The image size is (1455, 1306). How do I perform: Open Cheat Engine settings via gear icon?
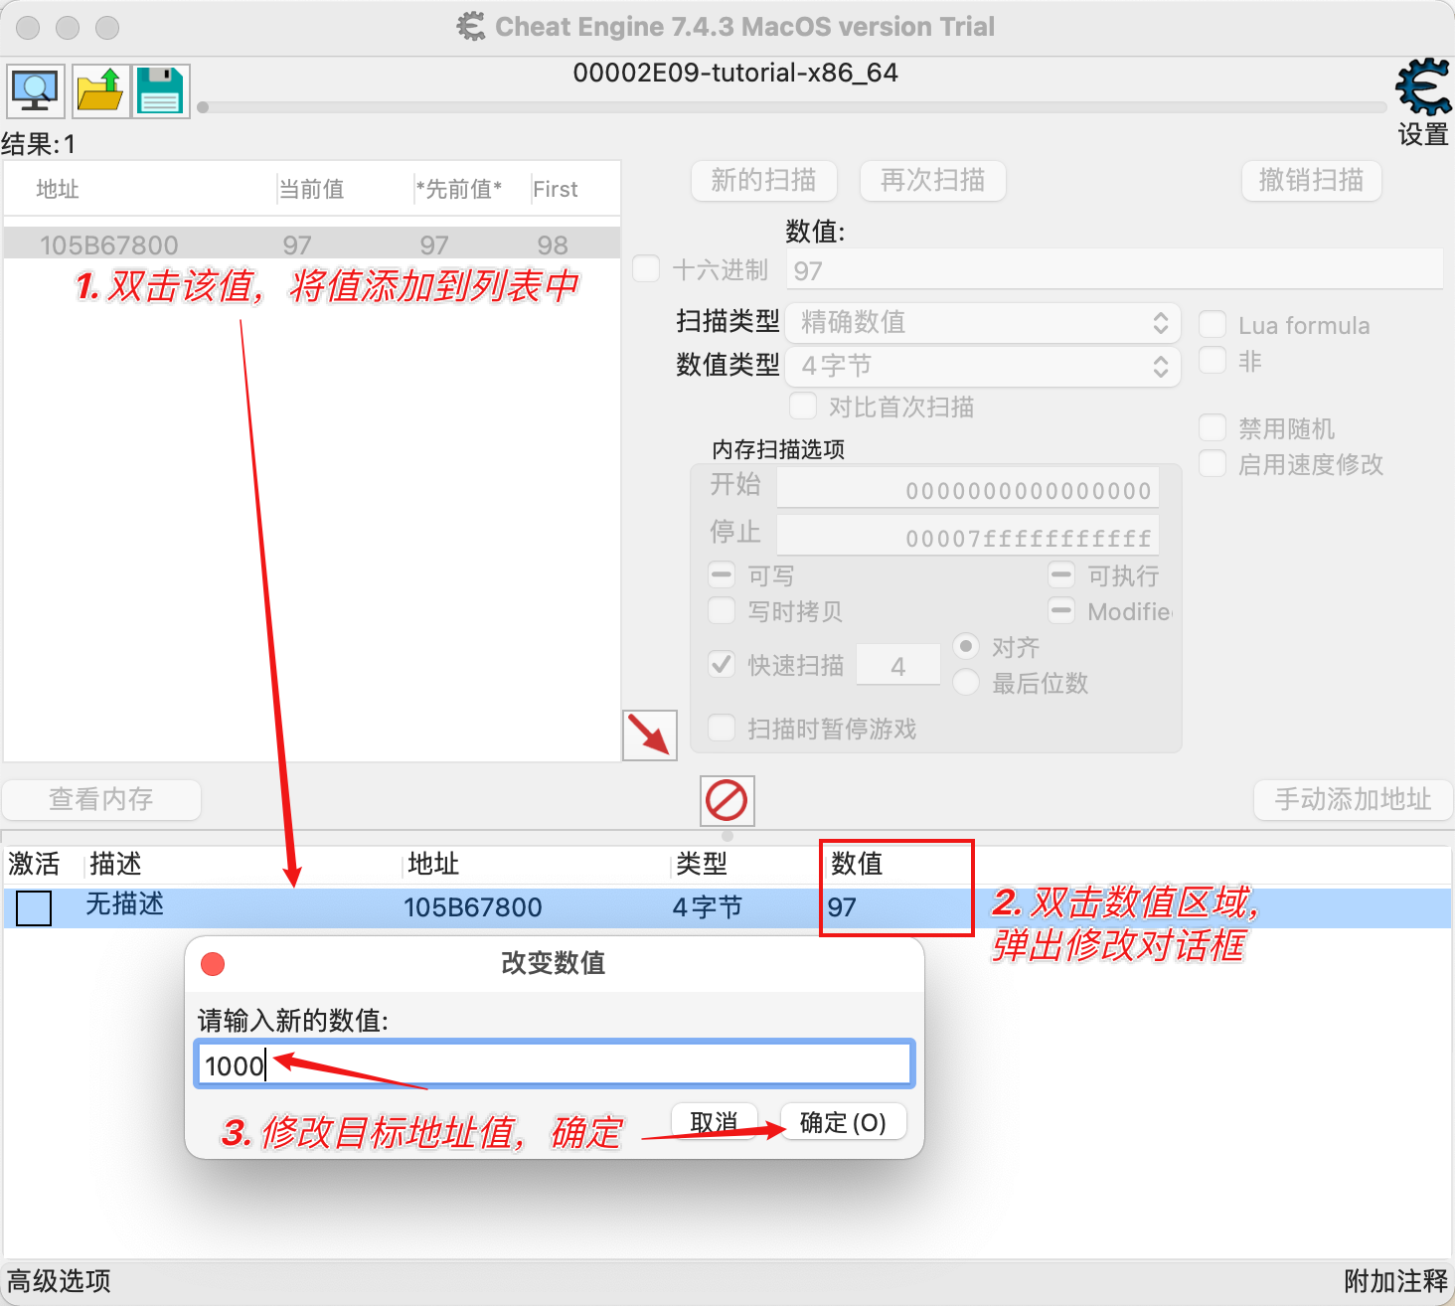pyautogui.click(x=1421, y=87)
